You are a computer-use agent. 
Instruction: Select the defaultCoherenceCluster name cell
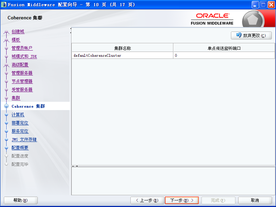[122, 55]
